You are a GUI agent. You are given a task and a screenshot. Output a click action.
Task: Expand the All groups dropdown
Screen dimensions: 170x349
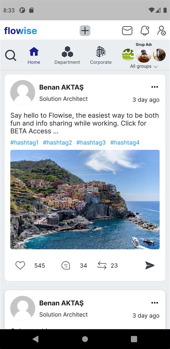click(x=144, y=66)
